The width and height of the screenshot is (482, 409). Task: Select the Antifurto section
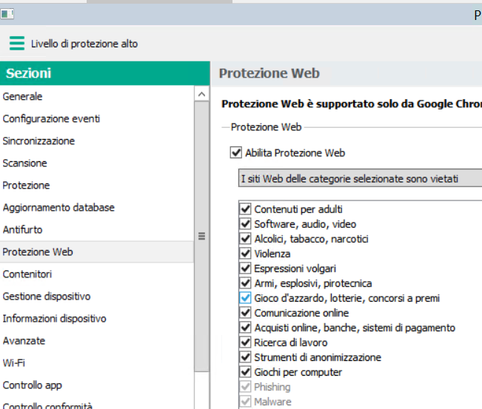pyautogui.click(x=23, y=230)
